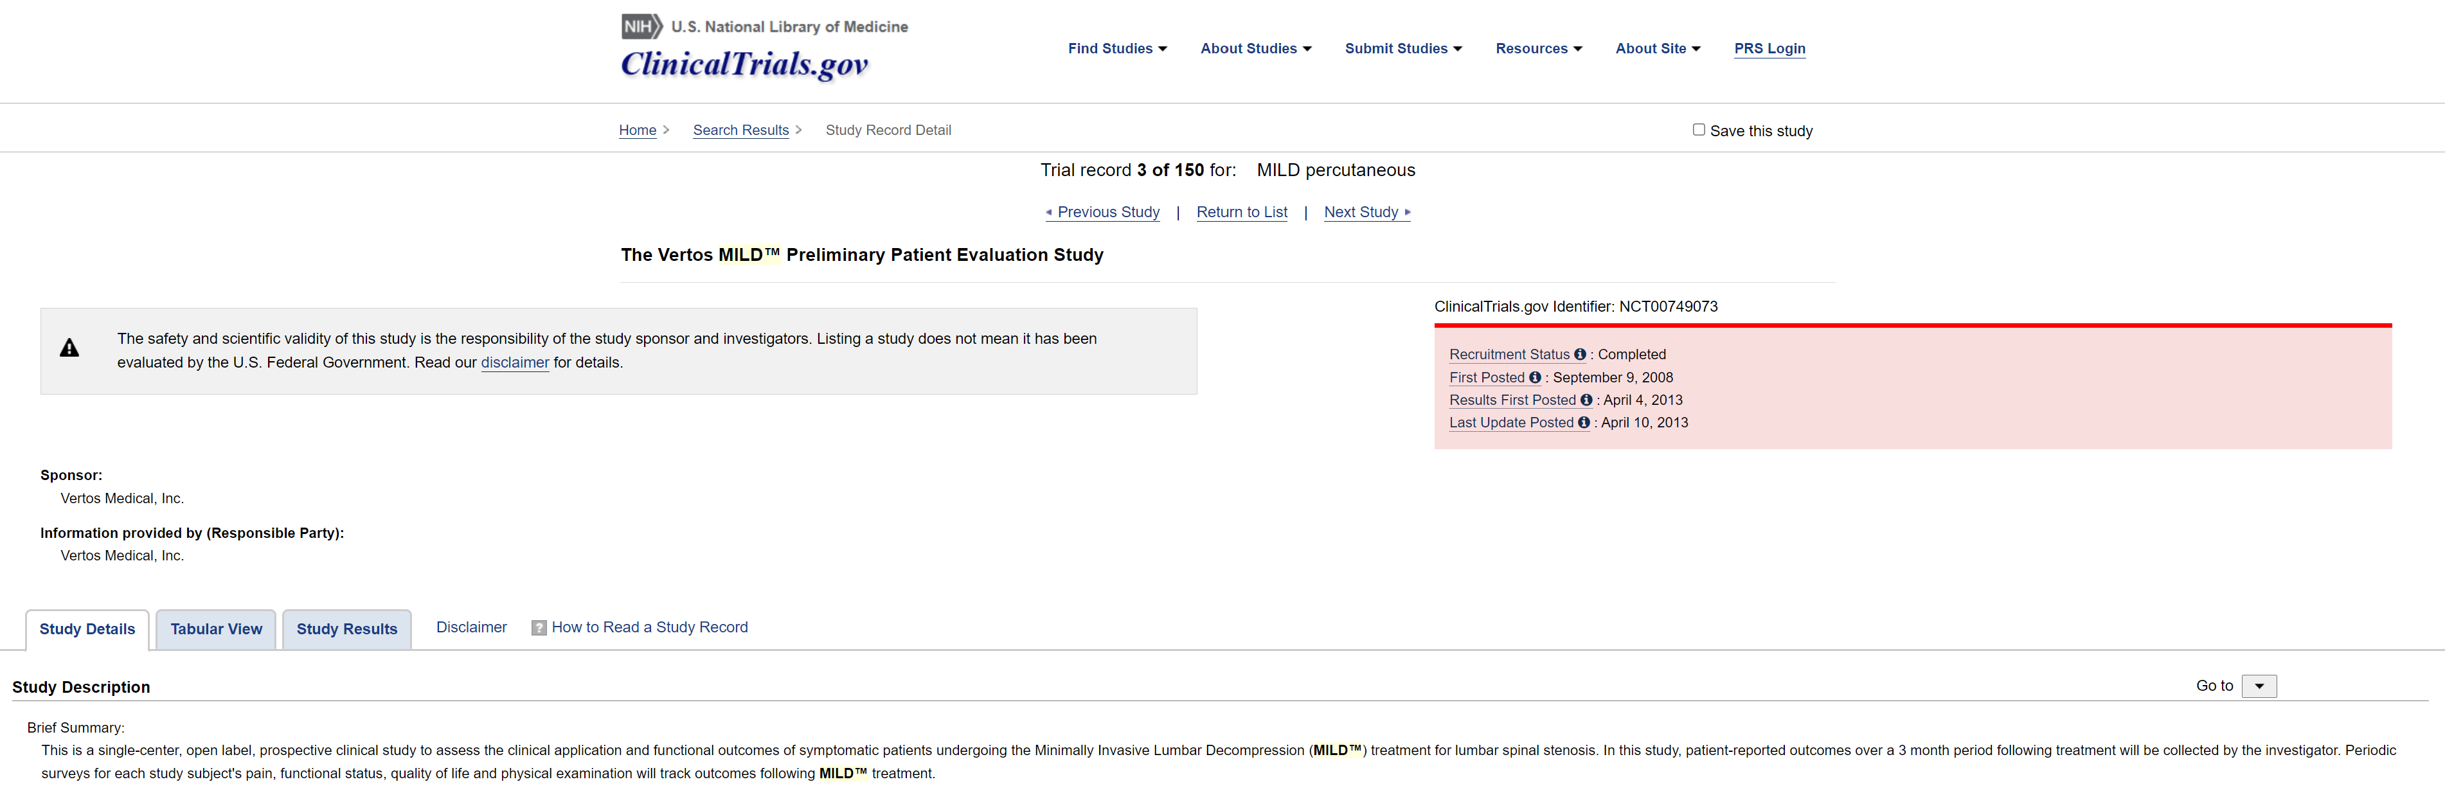Click the First Posted label link

(x=1487, y=377)
